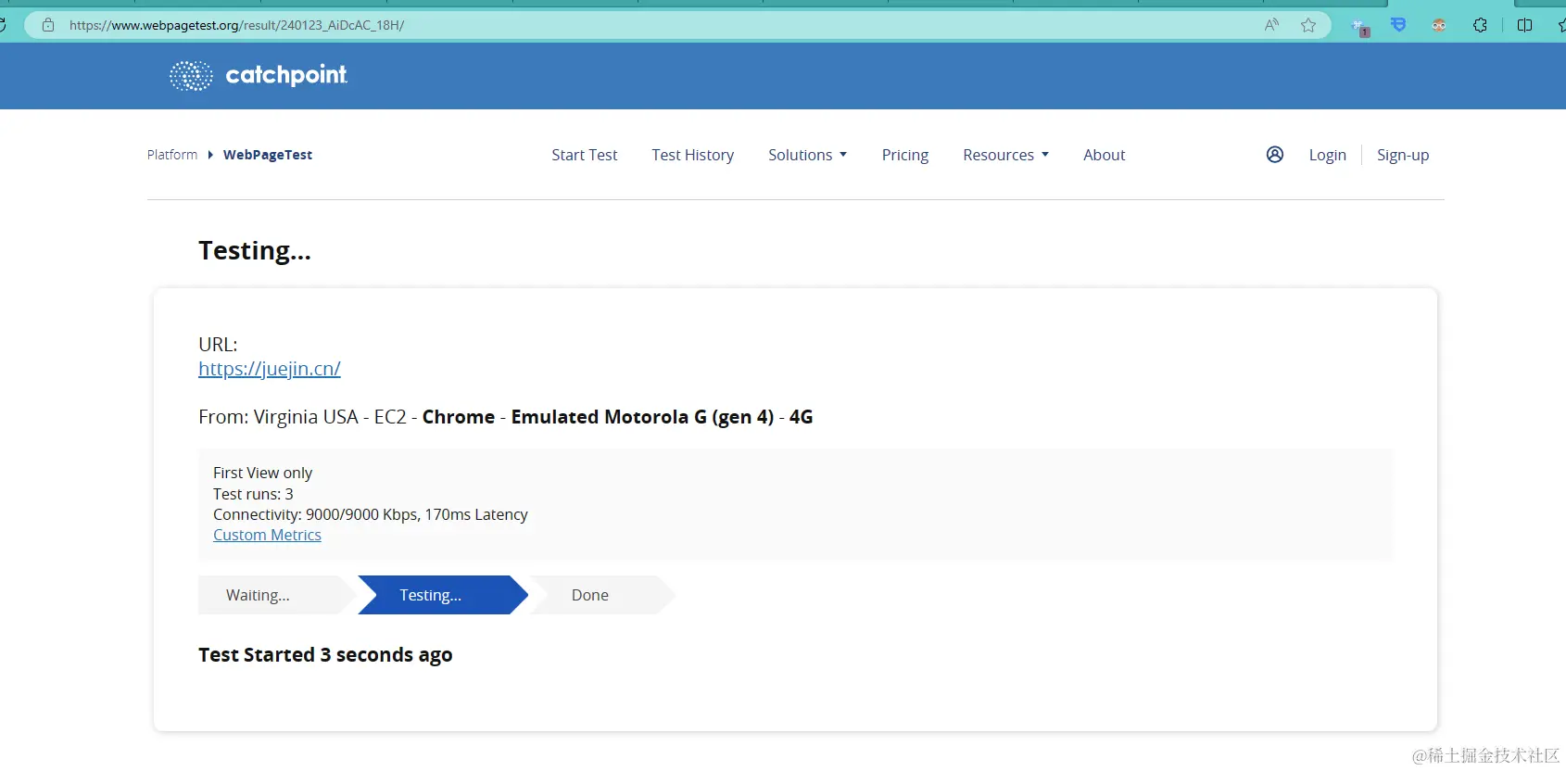Open the read aloud icon in address bar

coord(1272,25)
